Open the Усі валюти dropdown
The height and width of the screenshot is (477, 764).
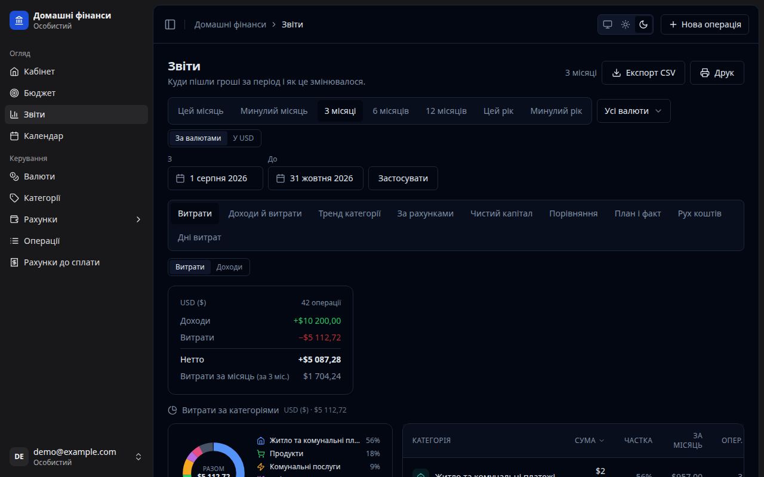tap(633, 111)
